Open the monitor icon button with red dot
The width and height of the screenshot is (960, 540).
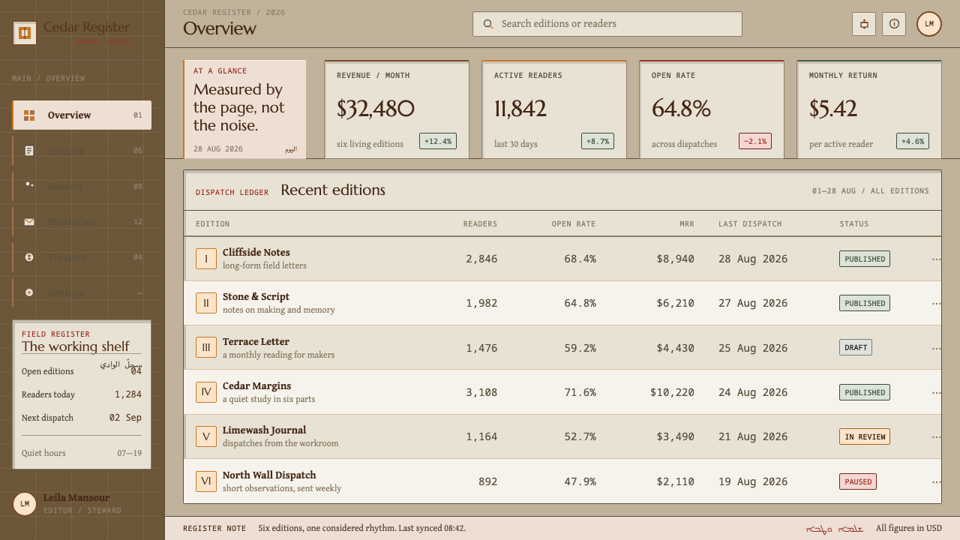point(864,24)
